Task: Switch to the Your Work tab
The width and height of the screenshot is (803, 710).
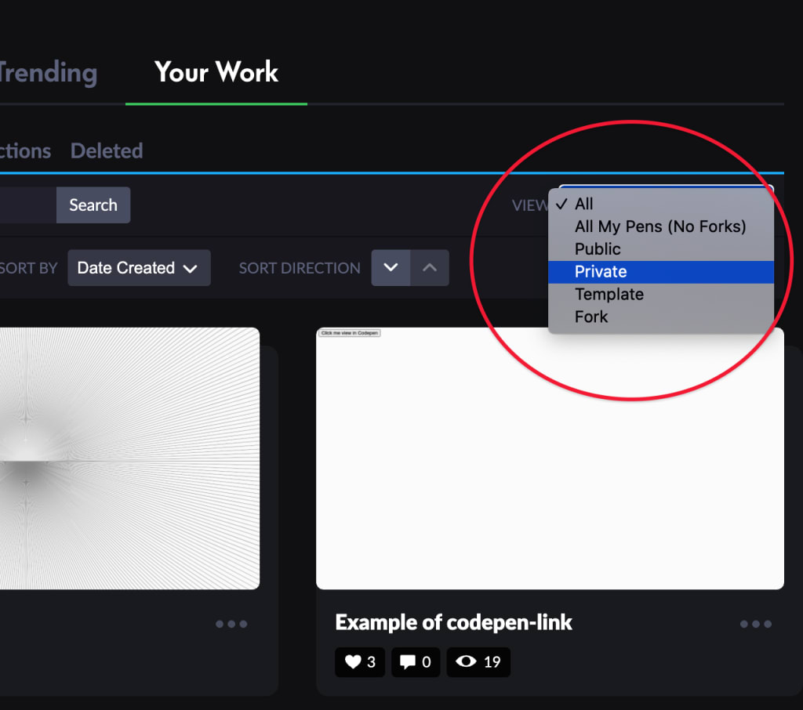Action: coord(216,72)
